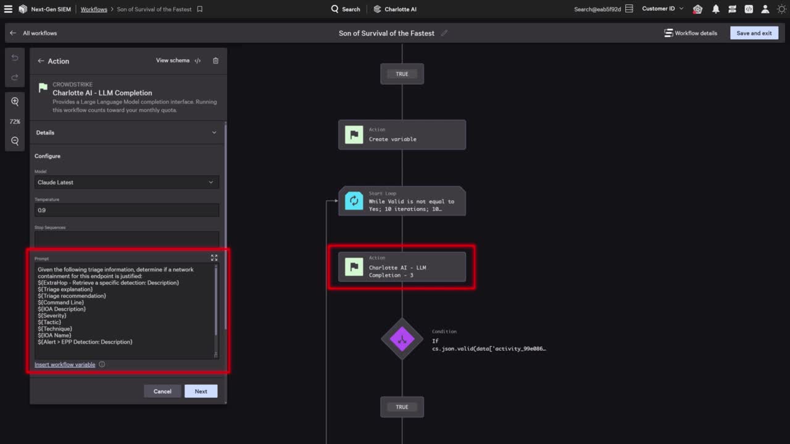Viewport: 790px width, 444px height.
Task: Click the CrowdStrike falcon logo icon
Action: coord(23,9)
